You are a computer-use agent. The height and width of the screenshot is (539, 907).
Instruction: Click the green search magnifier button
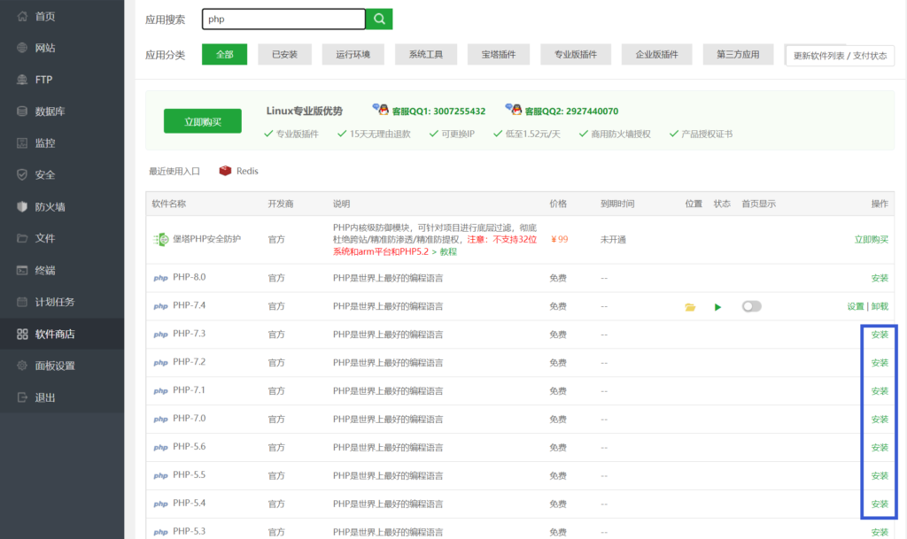point(379,19)
